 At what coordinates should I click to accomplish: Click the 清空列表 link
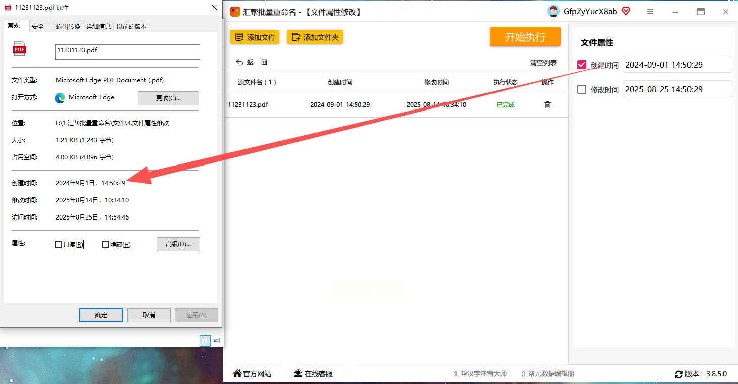pyautogui.click(x=544, y=63)
